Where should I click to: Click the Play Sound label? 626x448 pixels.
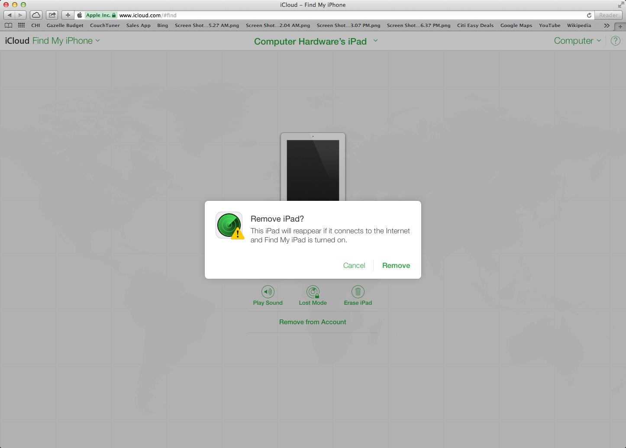[x=268, y=303]
